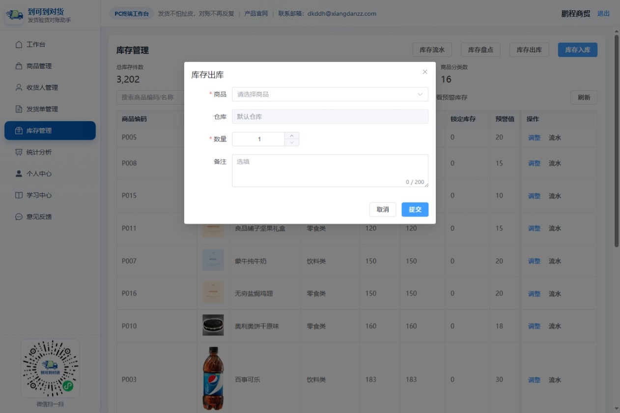Click product name 良品铺子坚果礼盒

(260, 229)
